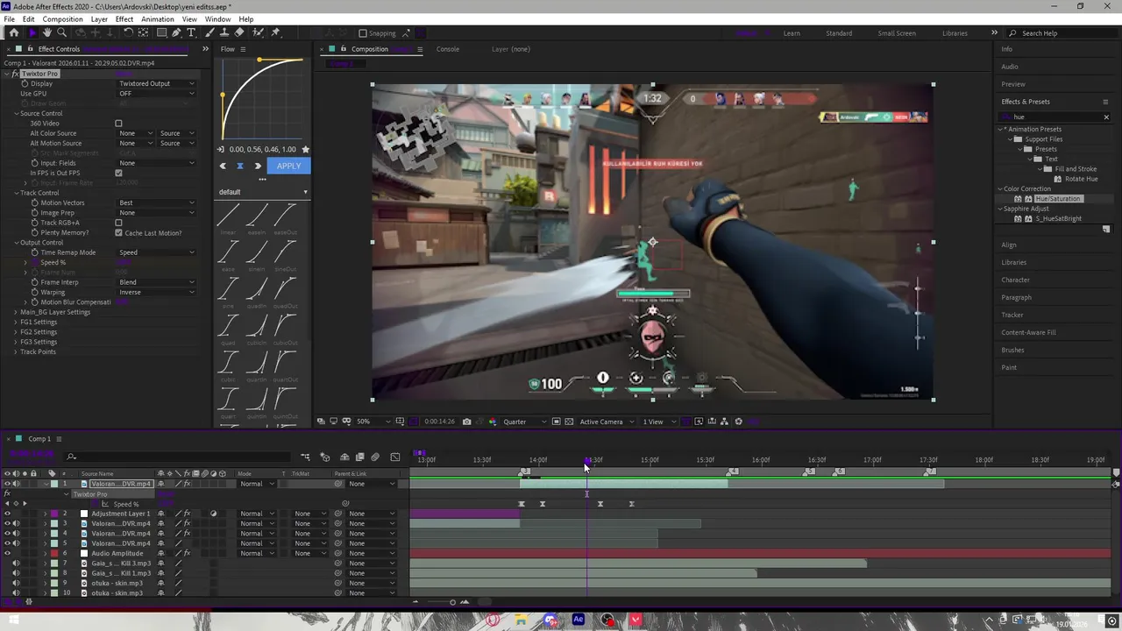Open the Active Camera dropdown
The height and width of the screenshot is (631, 1122).
pyautogui.click(x=607, y=422)
